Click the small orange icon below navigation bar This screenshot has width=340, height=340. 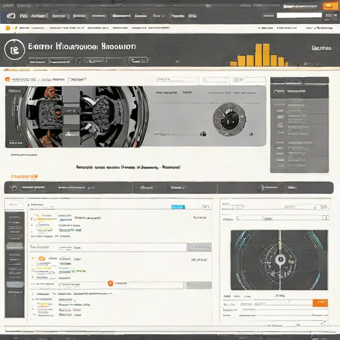pos(8,28)
